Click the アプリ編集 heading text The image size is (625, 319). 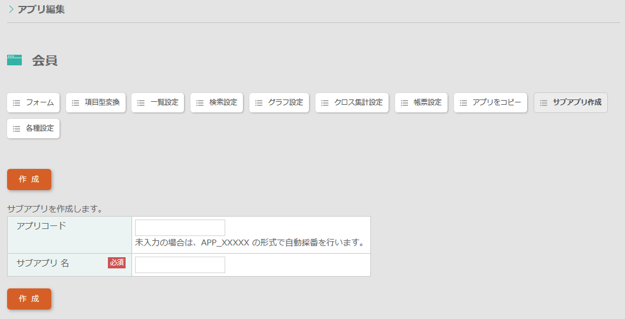tap(41, 9)
